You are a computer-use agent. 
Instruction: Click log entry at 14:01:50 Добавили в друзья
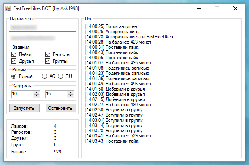pyautogui.click(x=115, y=89)
